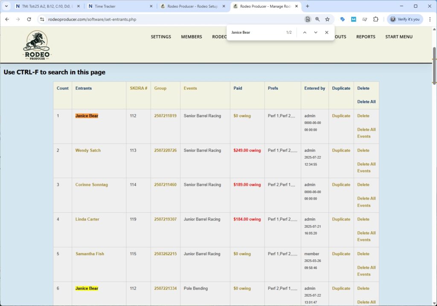Screen dimensions: 437x306
Task: Open Wendy Satch entrant link
Action: pos(88,150)
